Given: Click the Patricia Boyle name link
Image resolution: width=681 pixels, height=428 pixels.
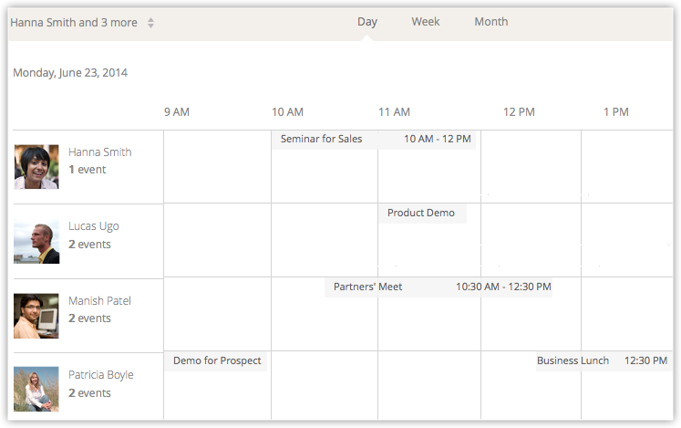Looking at the screenshot, I should (x=101, y=375).
